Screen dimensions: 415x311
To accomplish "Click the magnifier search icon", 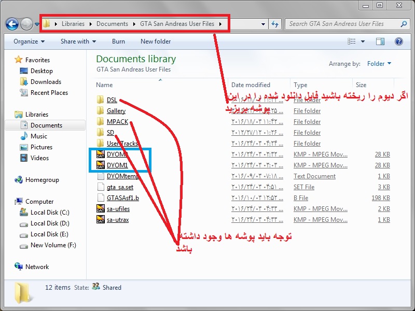I will click(404, 24).
